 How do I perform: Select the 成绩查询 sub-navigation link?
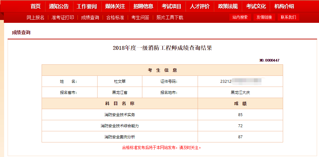coord(90,17)
